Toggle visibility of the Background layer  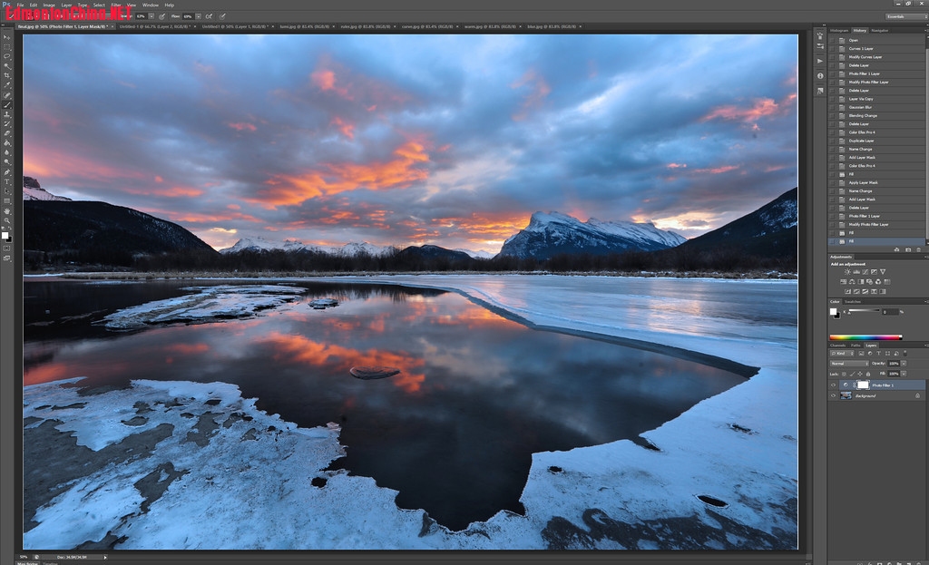[834, 395]
